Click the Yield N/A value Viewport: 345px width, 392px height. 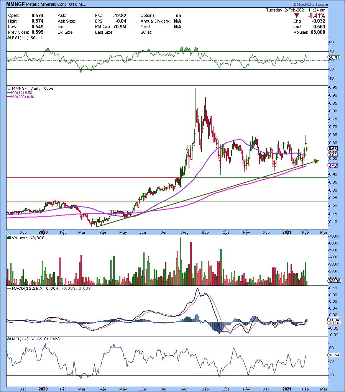click(x=177, y=27)
